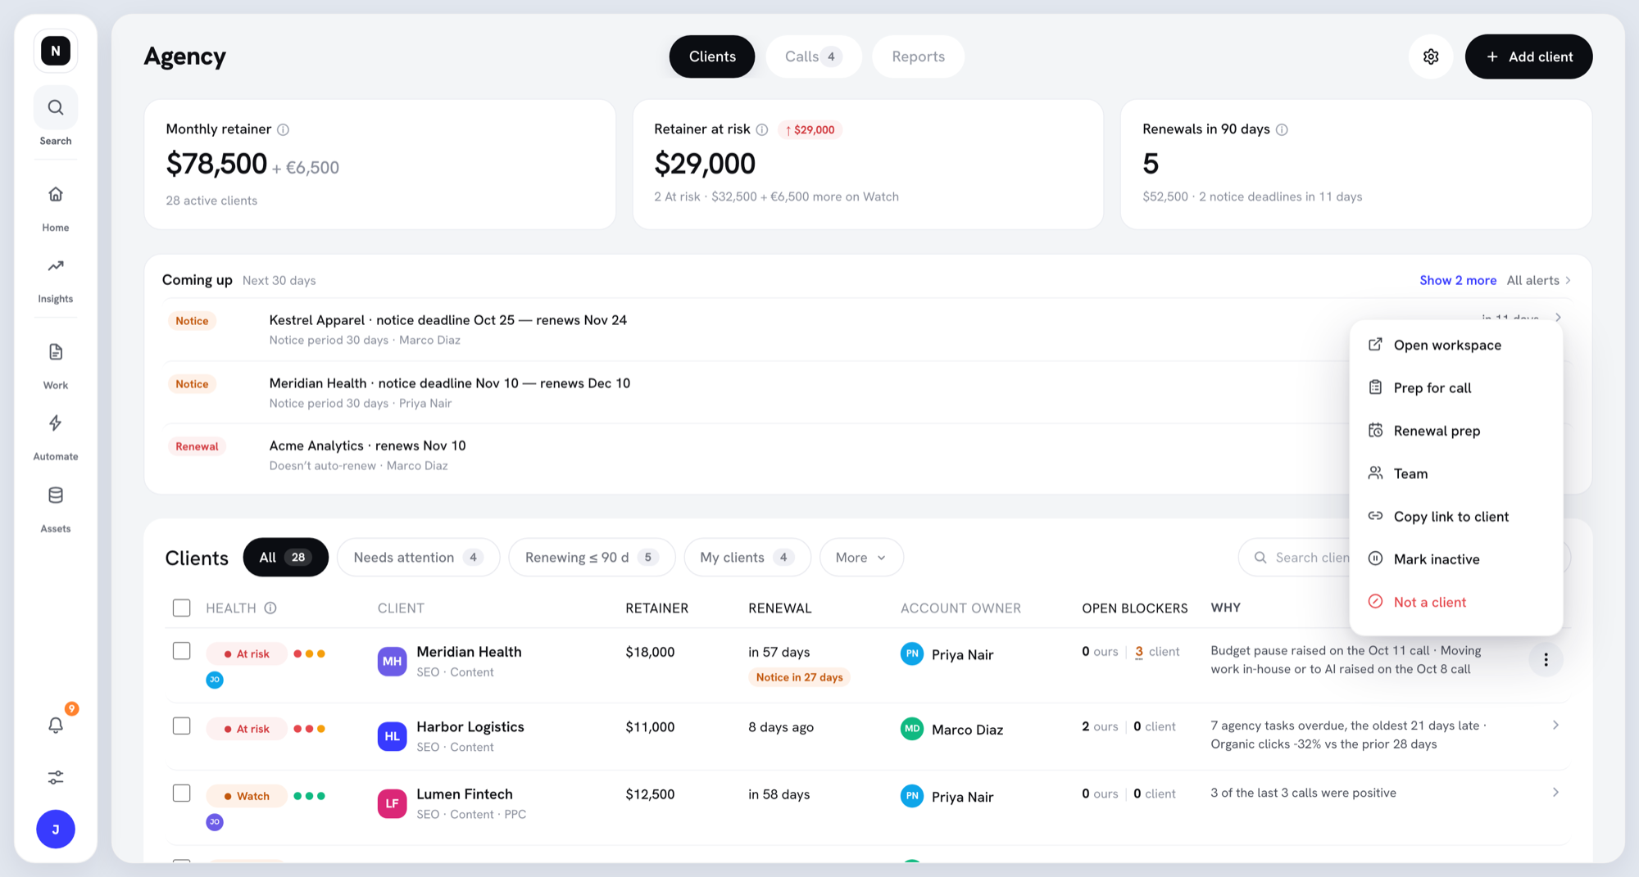Viewport: 1639px width, 877px height.
Task: Click info icon next to Monthly retainer
Action: (283, 129)
